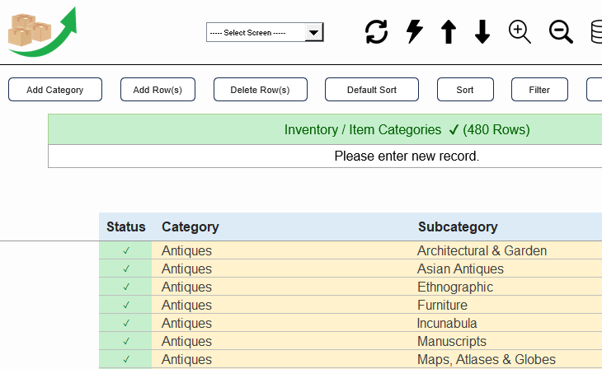Click the refresh arrows icon

click(377, 32)
